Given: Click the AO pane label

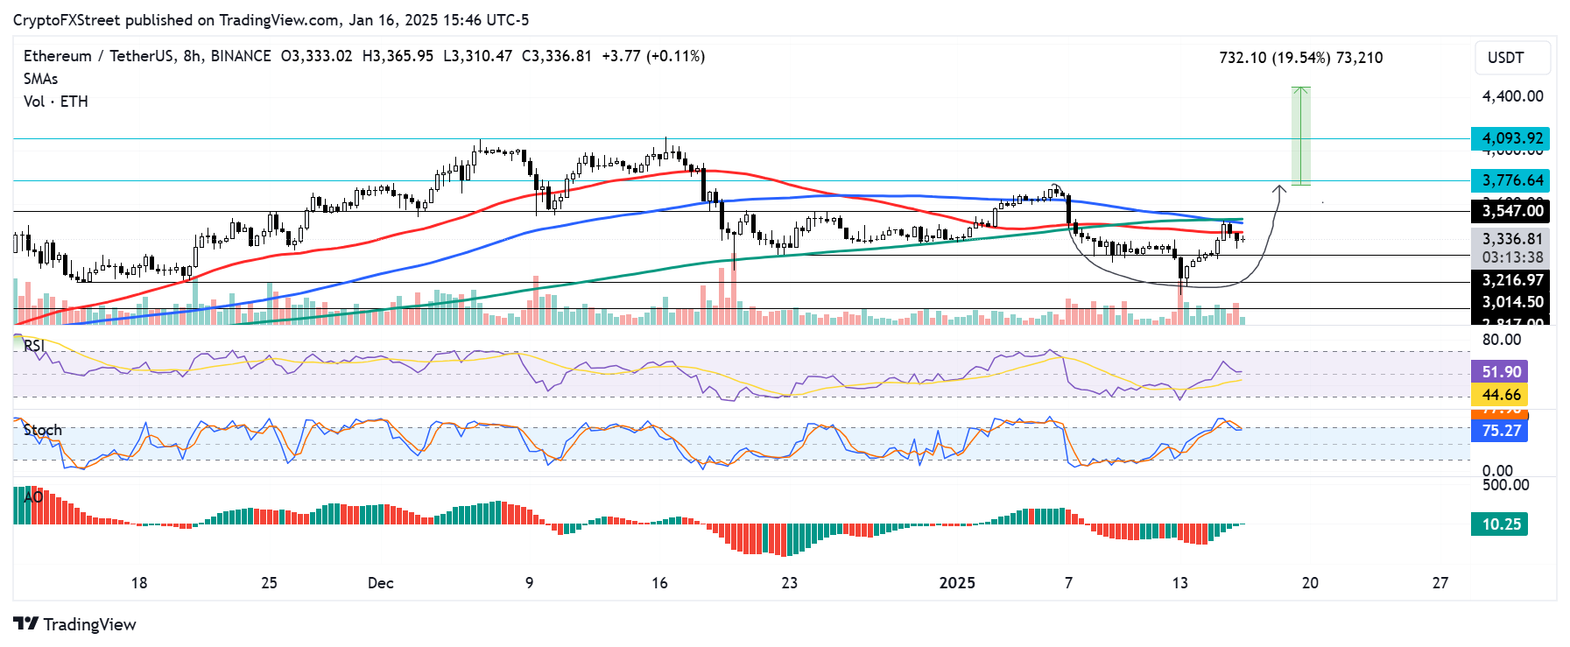Looking at the screenshot, I should 33,496.
